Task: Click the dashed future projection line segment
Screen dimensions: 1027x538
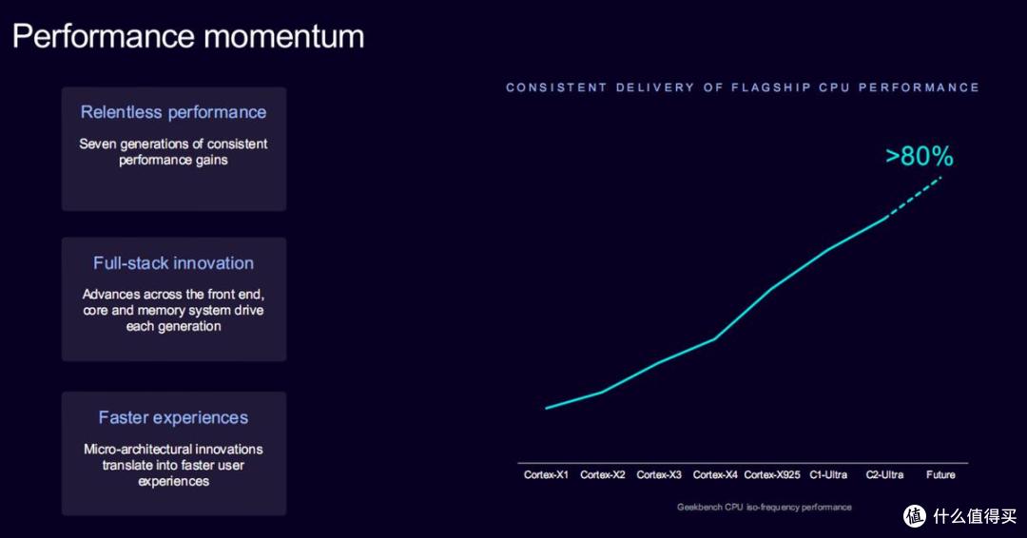Action: point(914,197)
